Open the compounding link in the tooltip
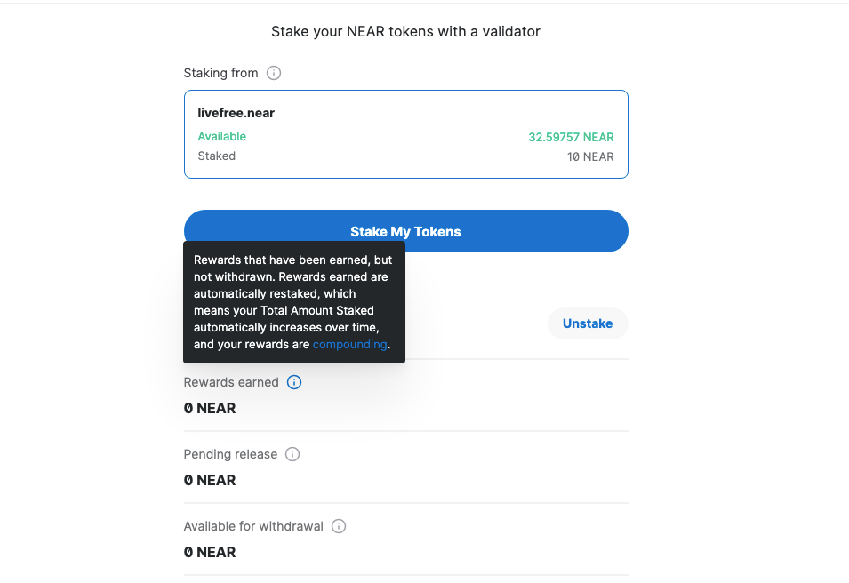This screenshot has width=849, height=583. (x=350, y=344)
